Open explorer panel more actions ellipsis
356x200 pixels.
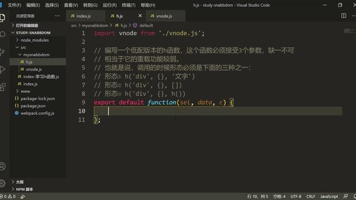pyautogui.click(x=57, y=16)
